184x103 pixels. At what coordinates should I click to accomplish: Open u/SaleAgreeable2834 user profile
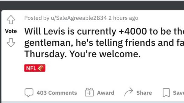click(x=79, y=18)
